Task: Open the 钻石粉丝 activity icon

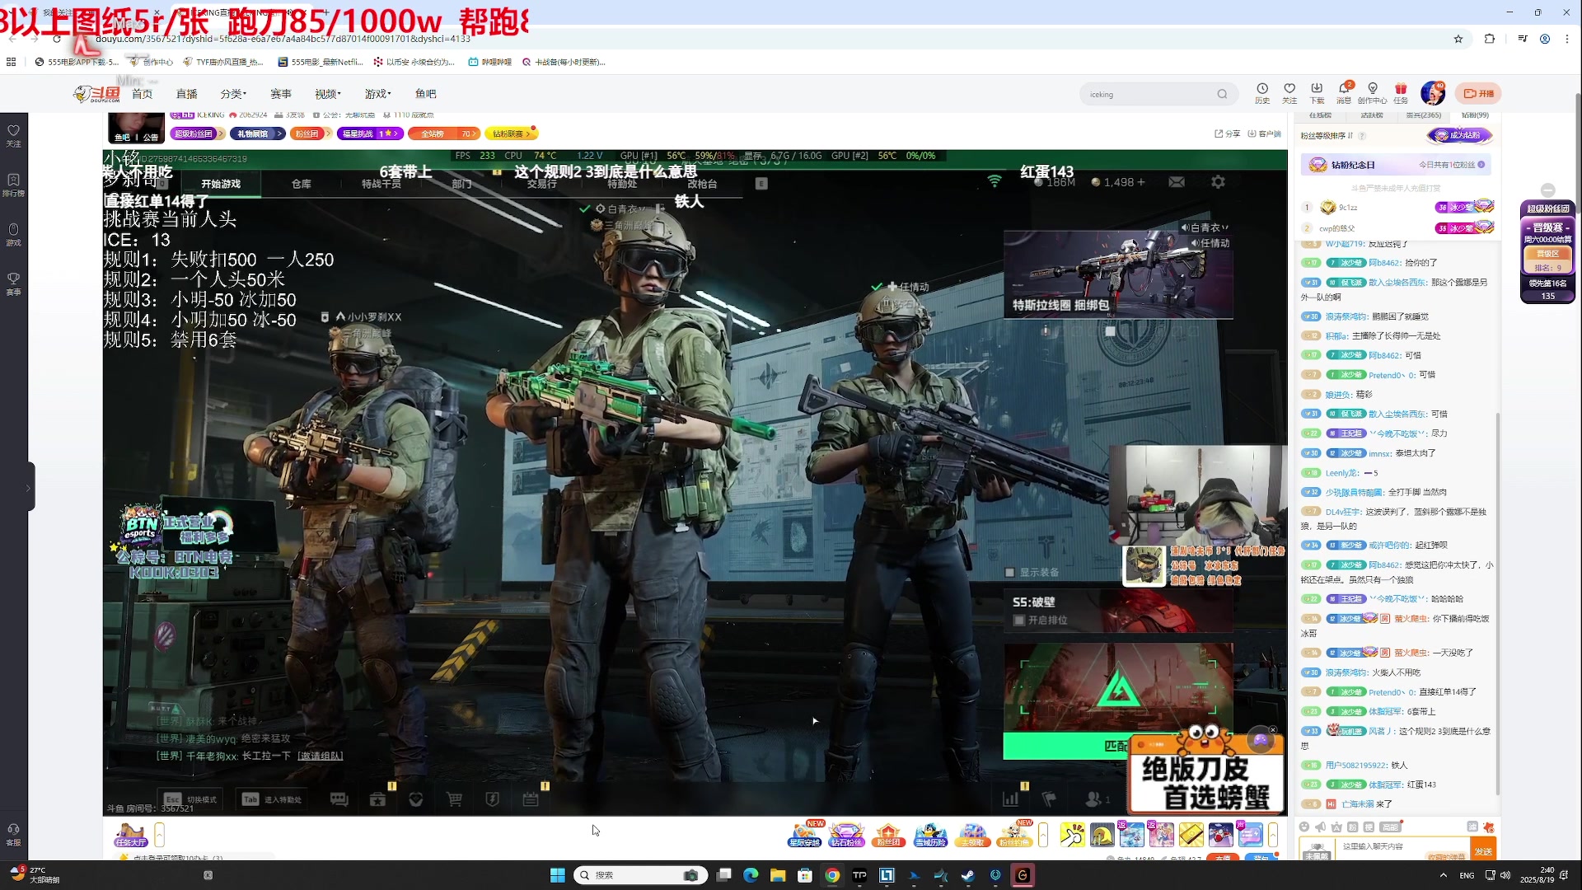Action: click(846, 835)
